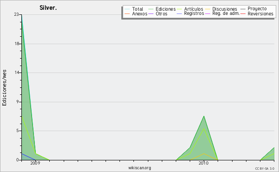
Task: Click the y-axis value 9
Action: tap(18, 102)
